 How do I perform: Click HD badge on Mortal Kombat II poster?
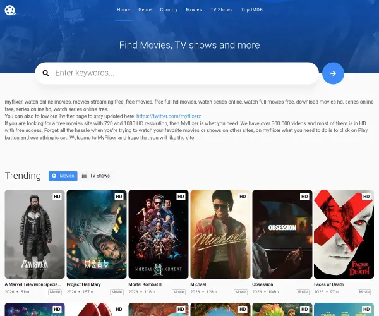[x=181, y=197]
